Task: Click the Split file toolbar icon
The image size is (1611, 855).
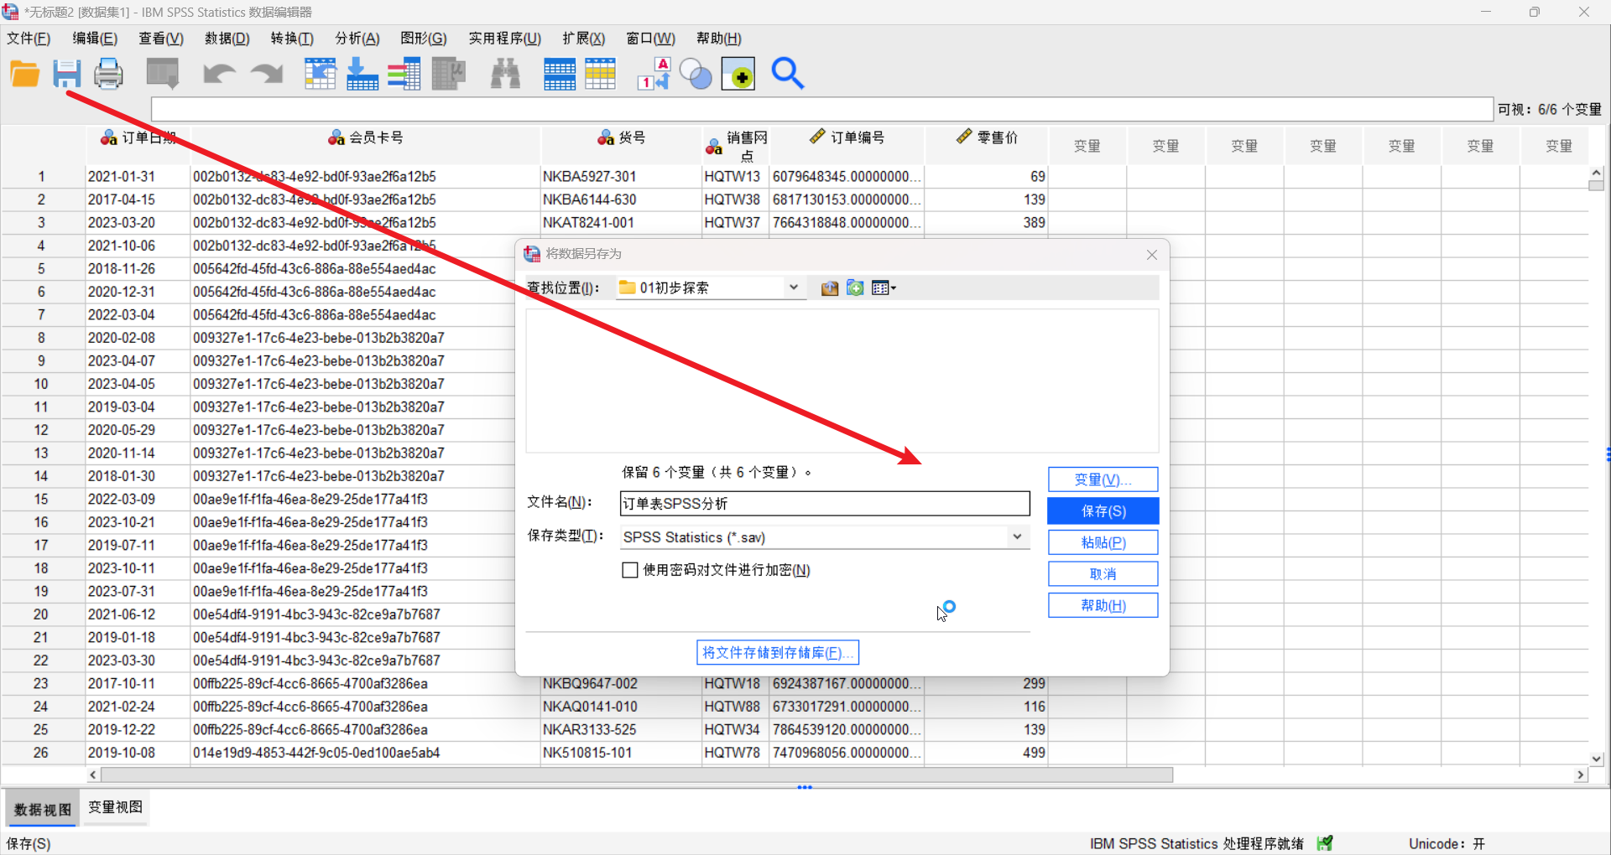Action: pos(560,74)
